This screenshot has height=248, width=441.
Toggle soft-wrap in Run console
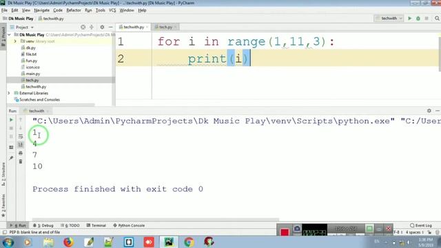coord(21,136)
